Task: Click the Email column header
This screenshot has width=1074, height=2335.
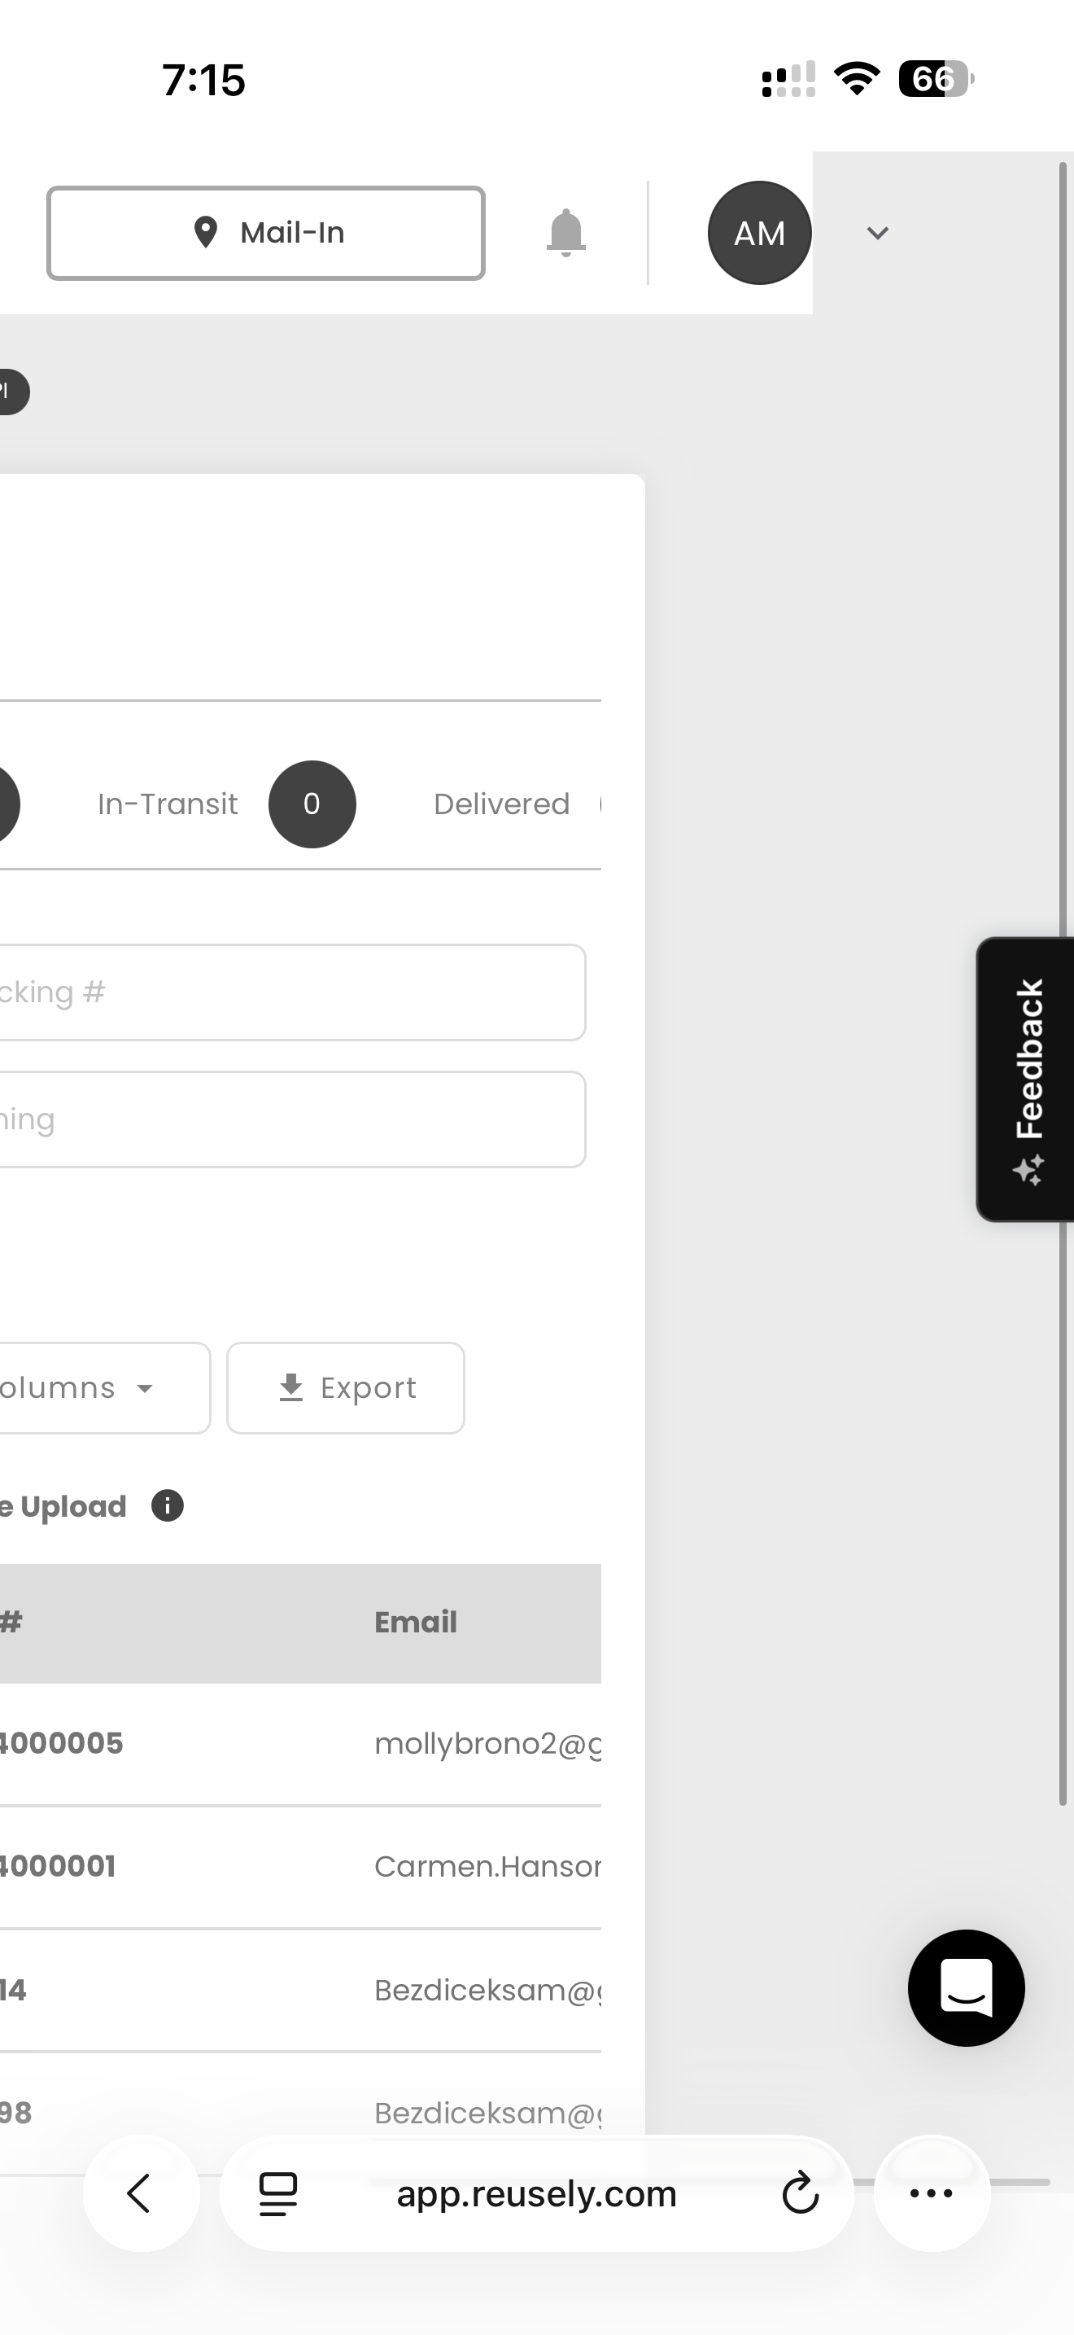Action: coord(416,1622)
